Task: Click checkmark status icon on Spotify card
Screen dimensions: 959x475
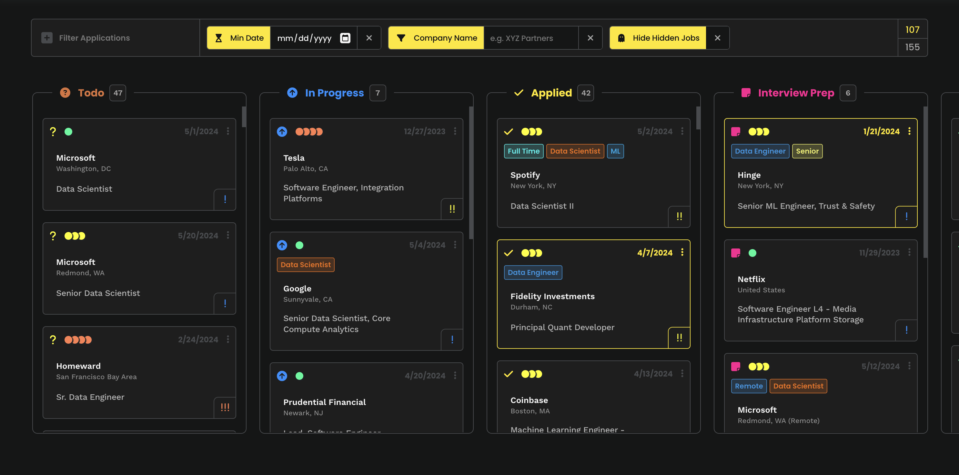Action: (509, 131)
